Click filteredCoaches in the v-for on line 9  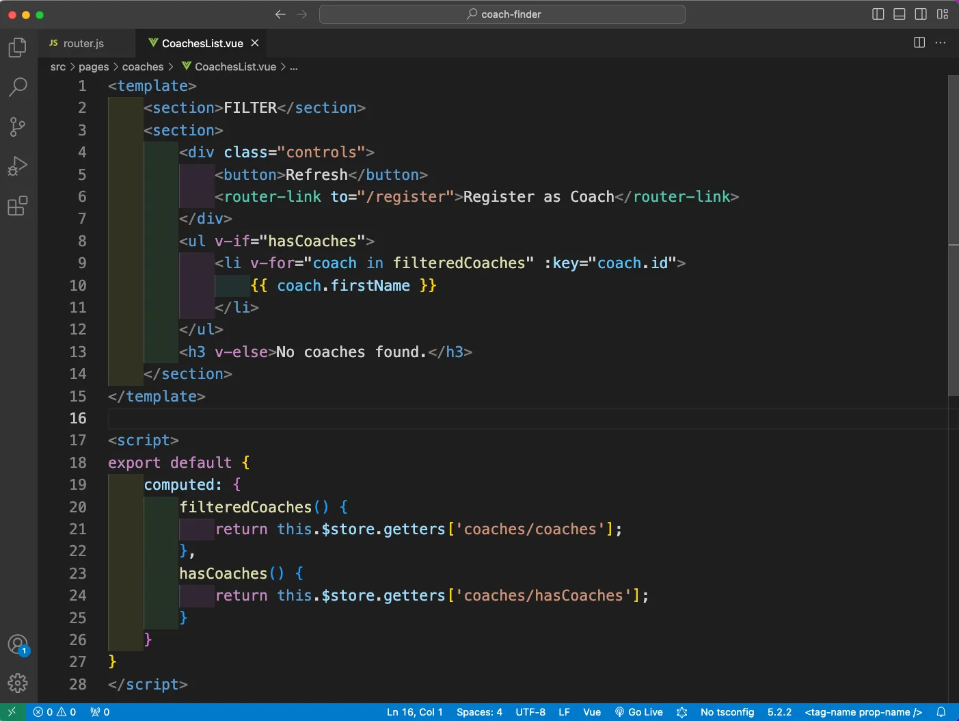pos(459,263)
